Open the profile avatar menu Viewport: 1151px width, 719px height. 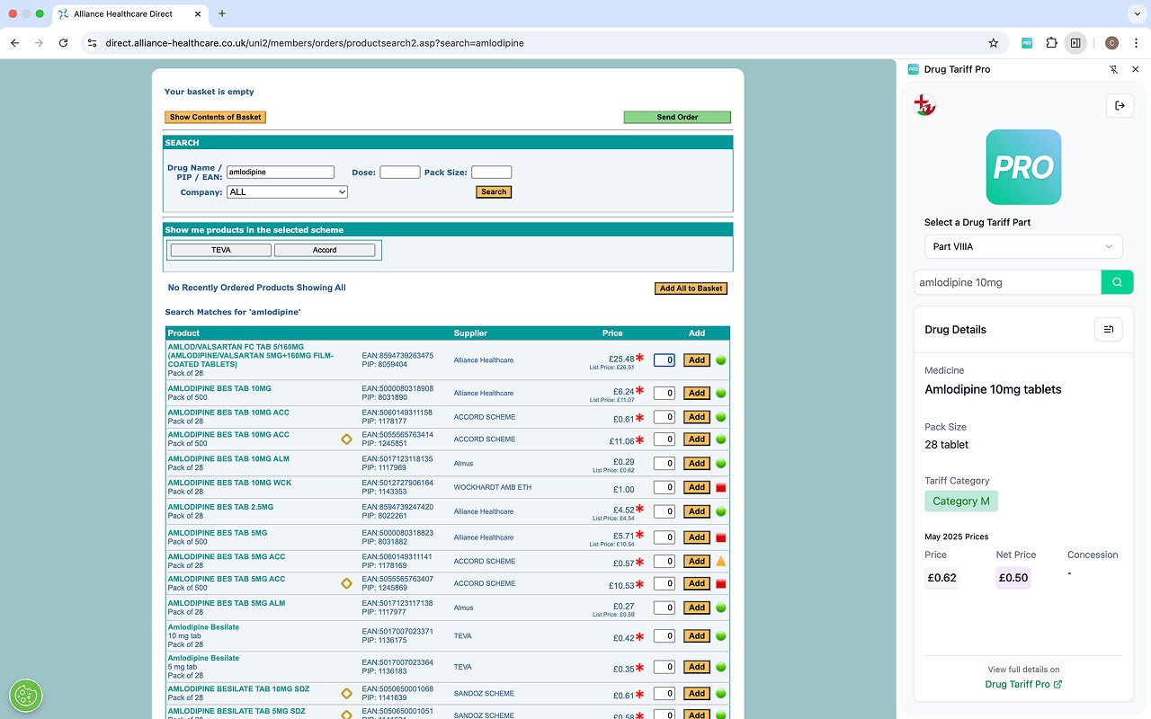pyautogui.click(x=1111, y=42)
